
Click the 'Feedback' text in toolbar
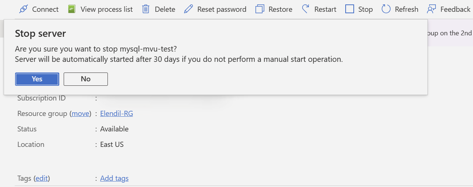pos(455,9)
